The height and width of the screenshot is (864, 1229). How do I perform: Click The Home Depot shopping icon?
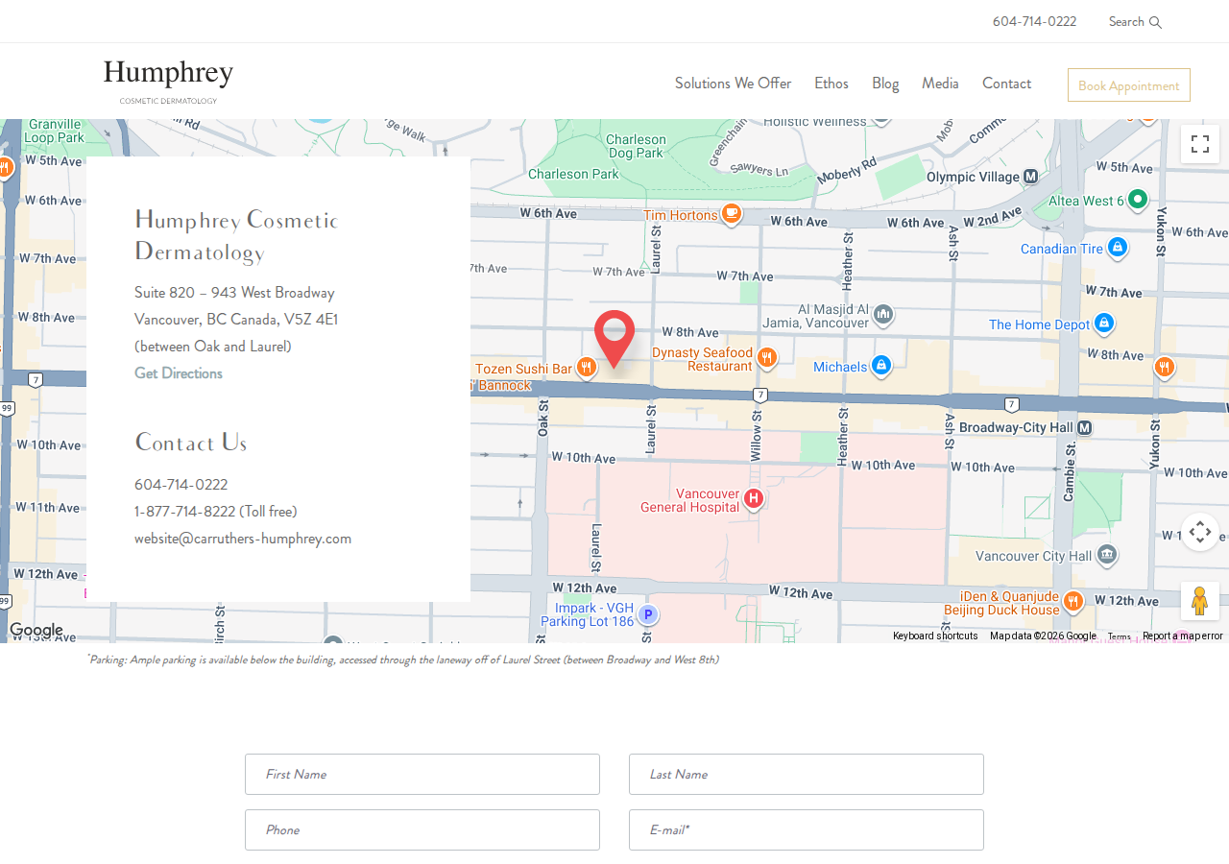pos(1104,323)
